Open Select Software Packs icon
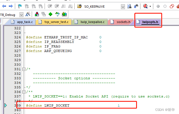Screen dimensions: 179x114 [57, 14]
